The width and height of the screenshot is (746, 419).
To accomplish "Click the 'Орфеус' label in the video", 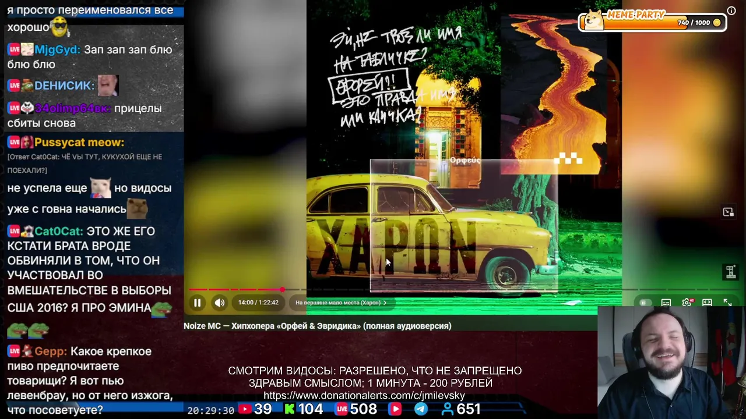I will tap(465, 160).
